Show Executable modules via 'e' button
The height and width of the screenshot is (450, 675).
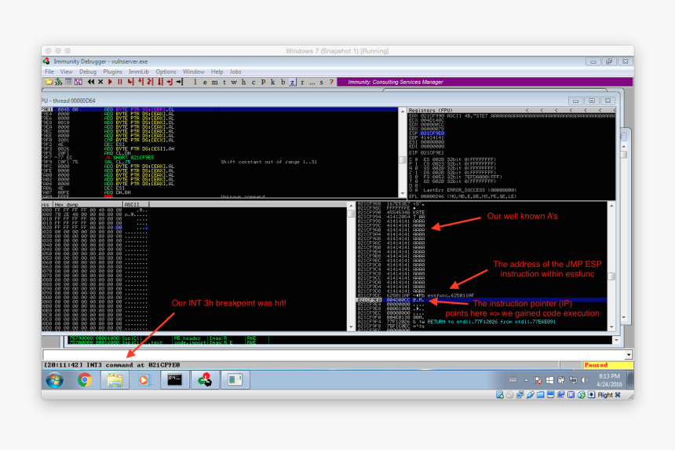(205, 82)
